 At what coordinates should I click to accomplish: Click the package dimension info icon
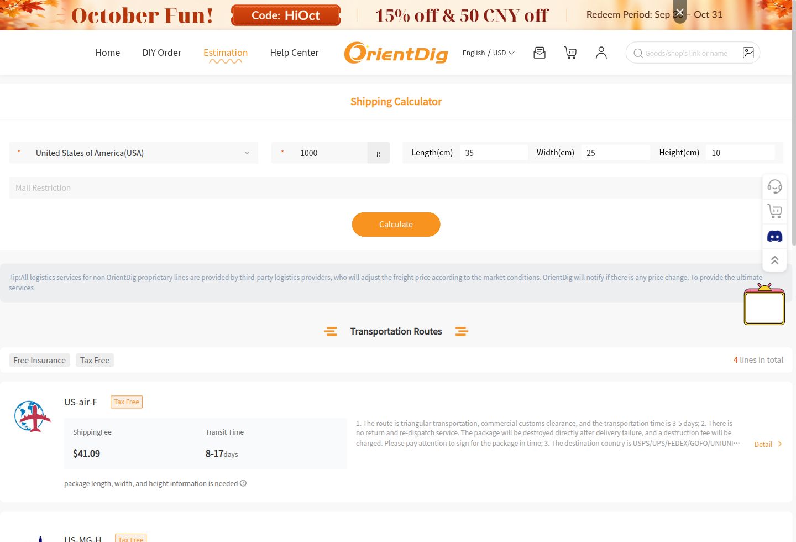point(243,483)
